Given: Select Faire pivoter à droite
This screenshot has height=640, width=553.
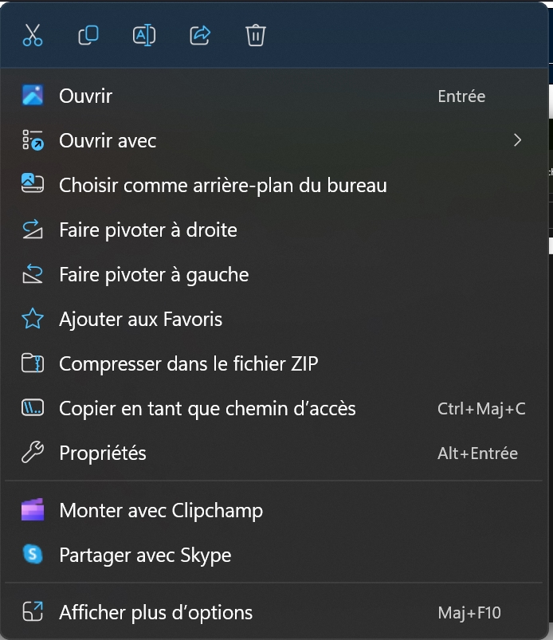Looking at the screenshot, I should point(148,230).
